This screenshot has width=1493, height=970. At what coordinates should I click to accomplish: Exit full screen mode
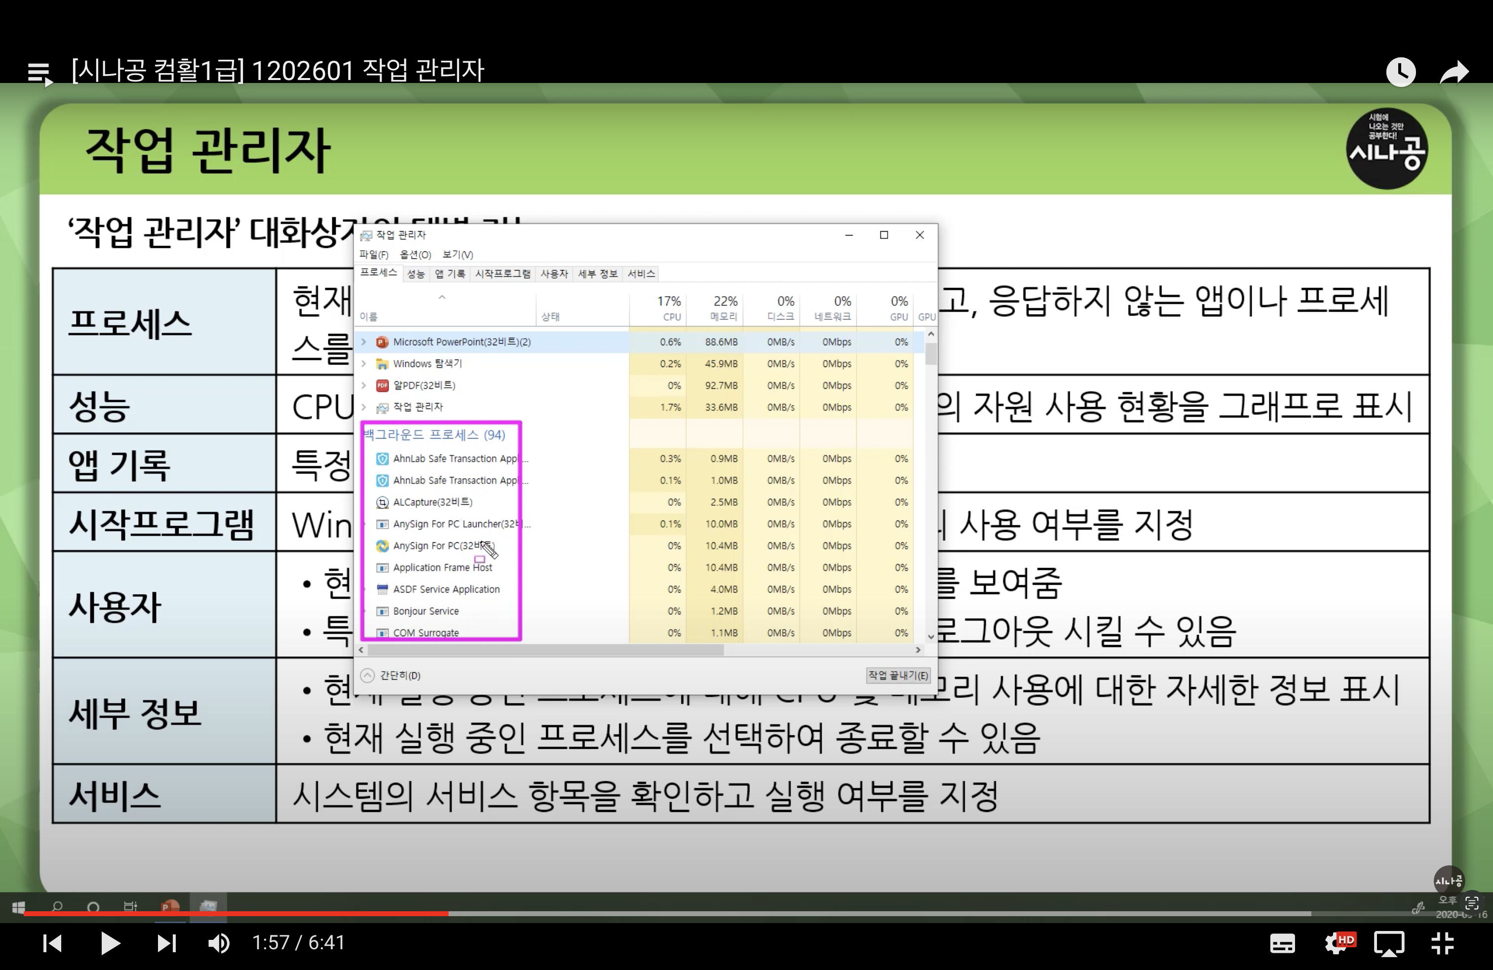pyautogui.click(x=1442, y=943)
